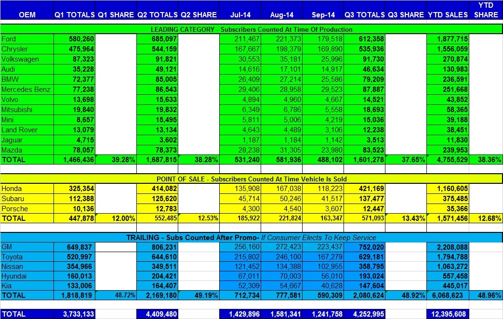Select the Volvo row label
503x319 pixels.
pyautogui.click(x=27, y=100)
